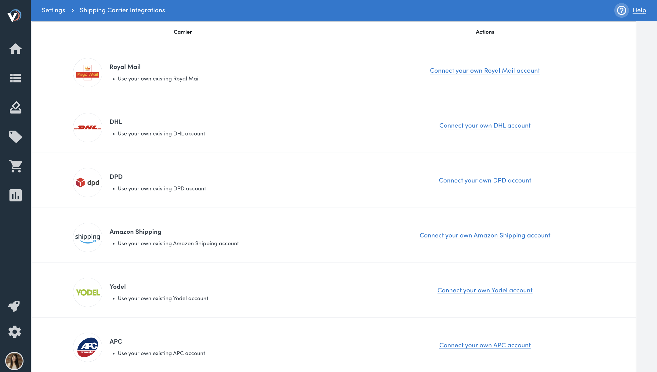Select the orders list icon in sidebar

click(x=15, y=78)
